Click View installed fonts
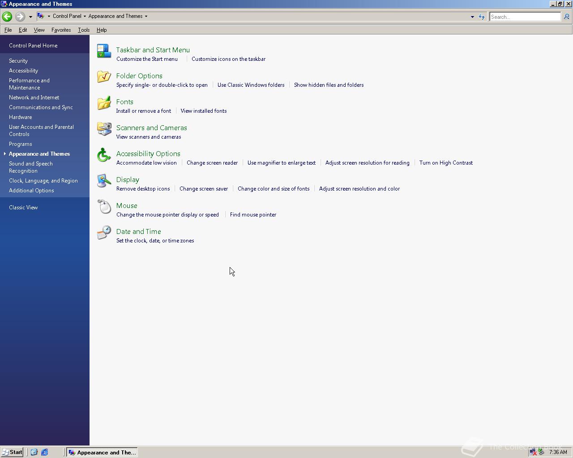Viewport: 573px width, 458px height. point(204,111)
